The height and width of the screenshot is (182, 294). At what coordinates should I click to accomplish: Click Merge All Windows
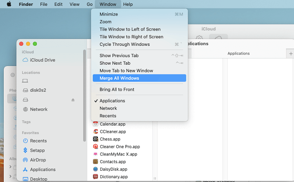coord(139,78)
